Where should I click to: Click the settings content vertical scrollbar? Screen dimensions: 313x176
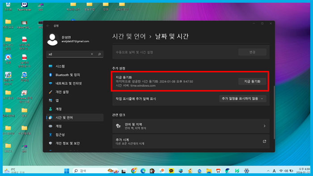(274, 113)
